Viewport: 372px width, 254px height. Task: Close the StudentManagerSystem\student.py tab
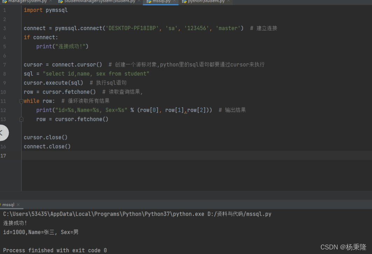click(x=139, y=1)
